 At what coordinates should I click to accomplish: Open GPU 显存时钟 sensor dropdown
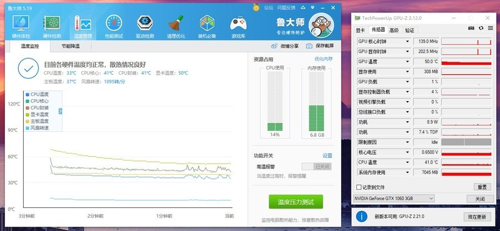tap(407, 51)
